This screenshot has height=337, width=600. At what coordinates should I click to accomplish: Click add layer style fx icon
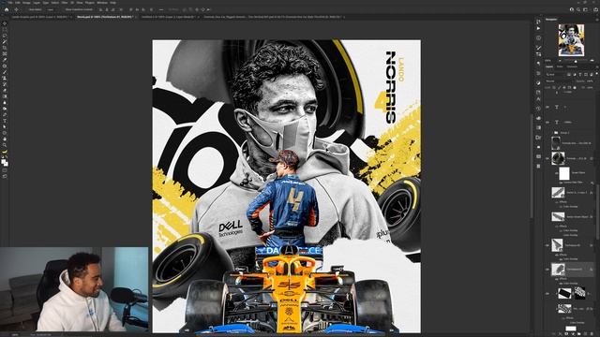point(560,333)
